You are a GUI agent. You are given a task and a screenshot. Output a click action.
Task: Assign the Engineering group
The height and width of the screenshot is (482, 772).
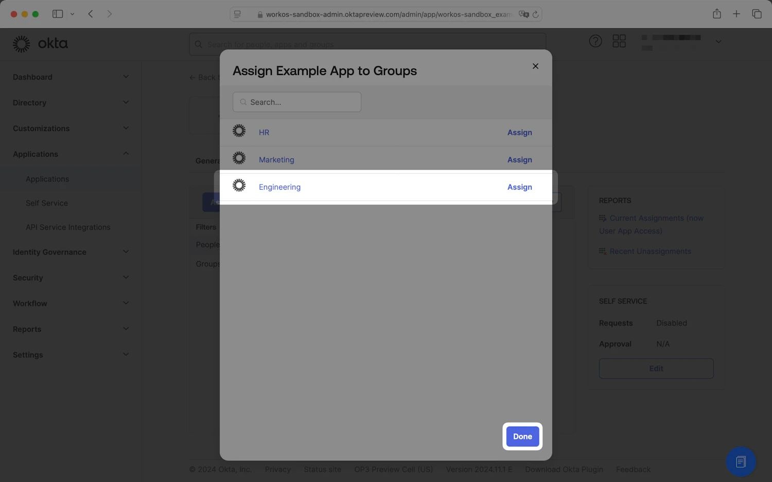point(519,187)
